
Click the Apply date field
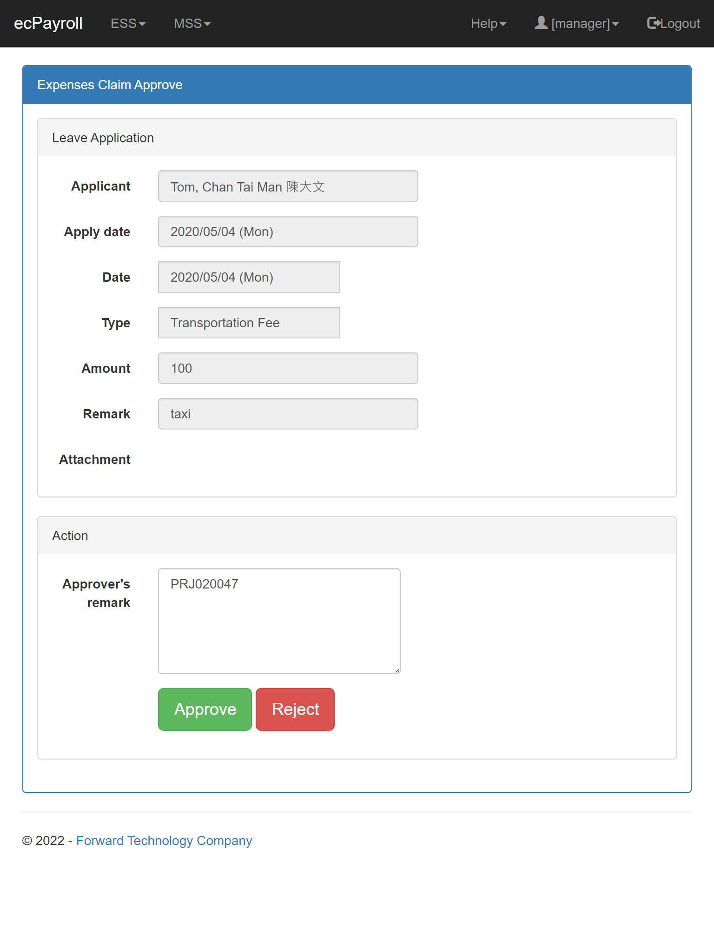(288, 231)
